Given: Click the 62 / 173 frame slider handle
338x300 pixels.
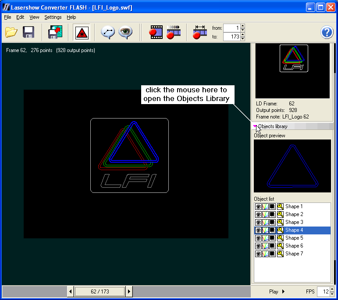Looking at the screenshot, I should 100,292.
